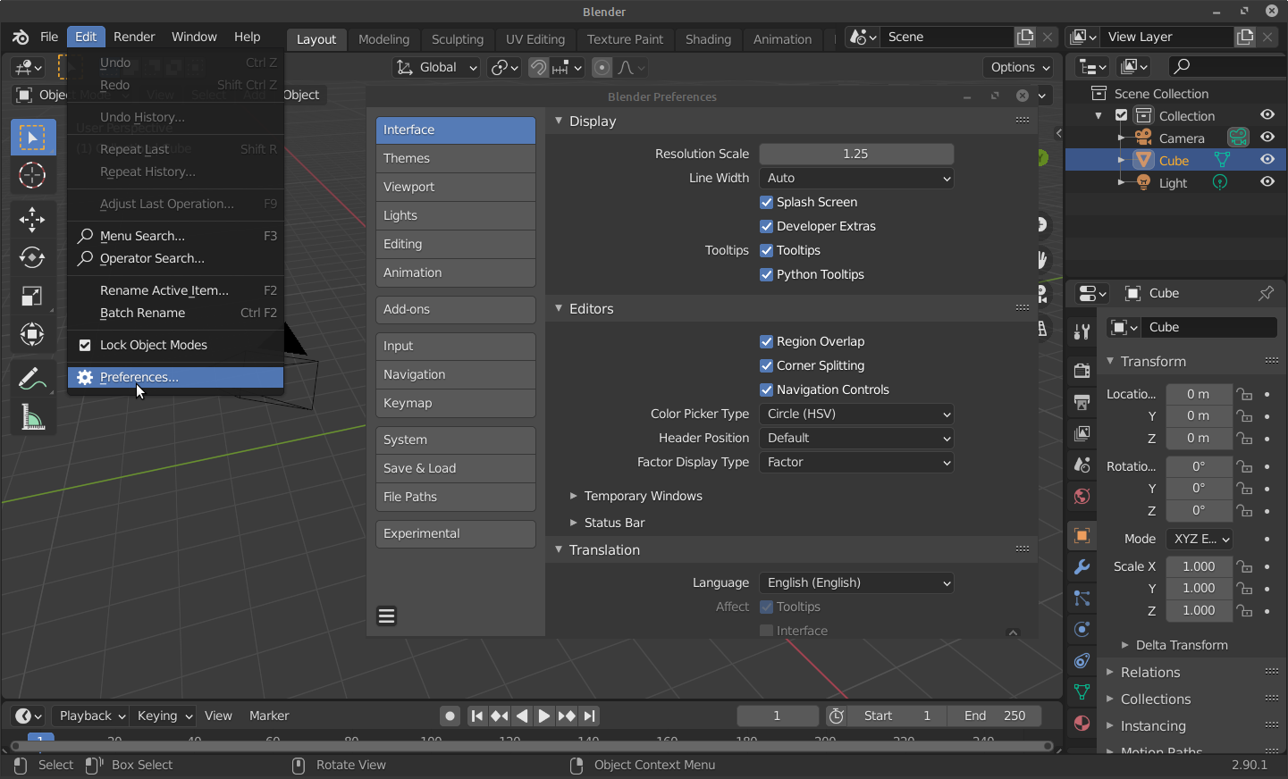
Task: Choose Menu Search in Edit menu
Action: (176, 236)
